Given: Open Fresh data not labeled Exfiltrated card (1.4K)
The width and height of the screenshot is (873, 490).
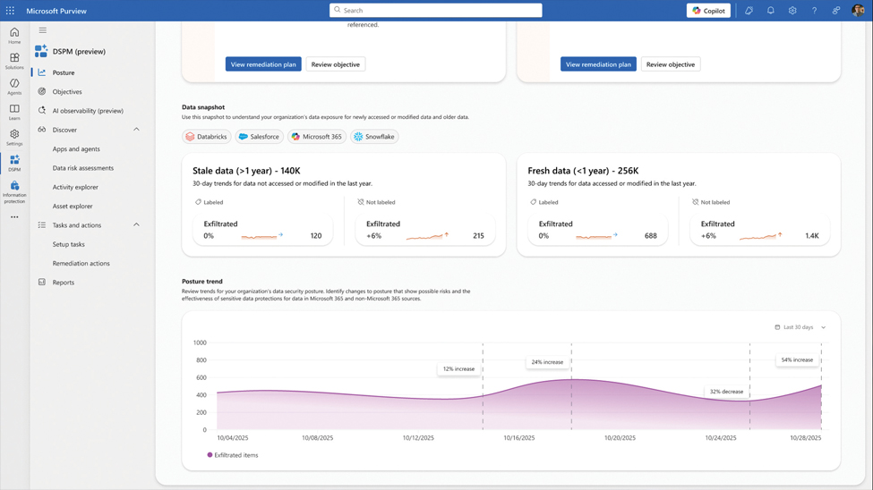Looking at the screenshot, I should [x=759, y=230].
